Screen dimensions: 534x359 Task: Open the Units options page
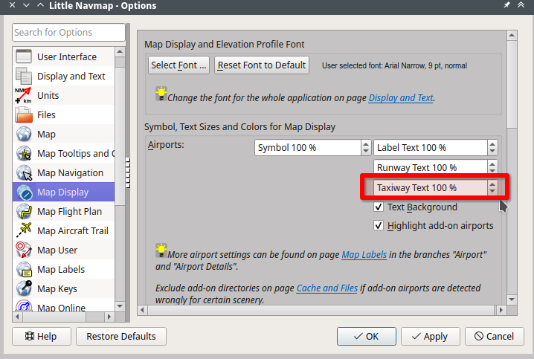[x=65, y=95]
